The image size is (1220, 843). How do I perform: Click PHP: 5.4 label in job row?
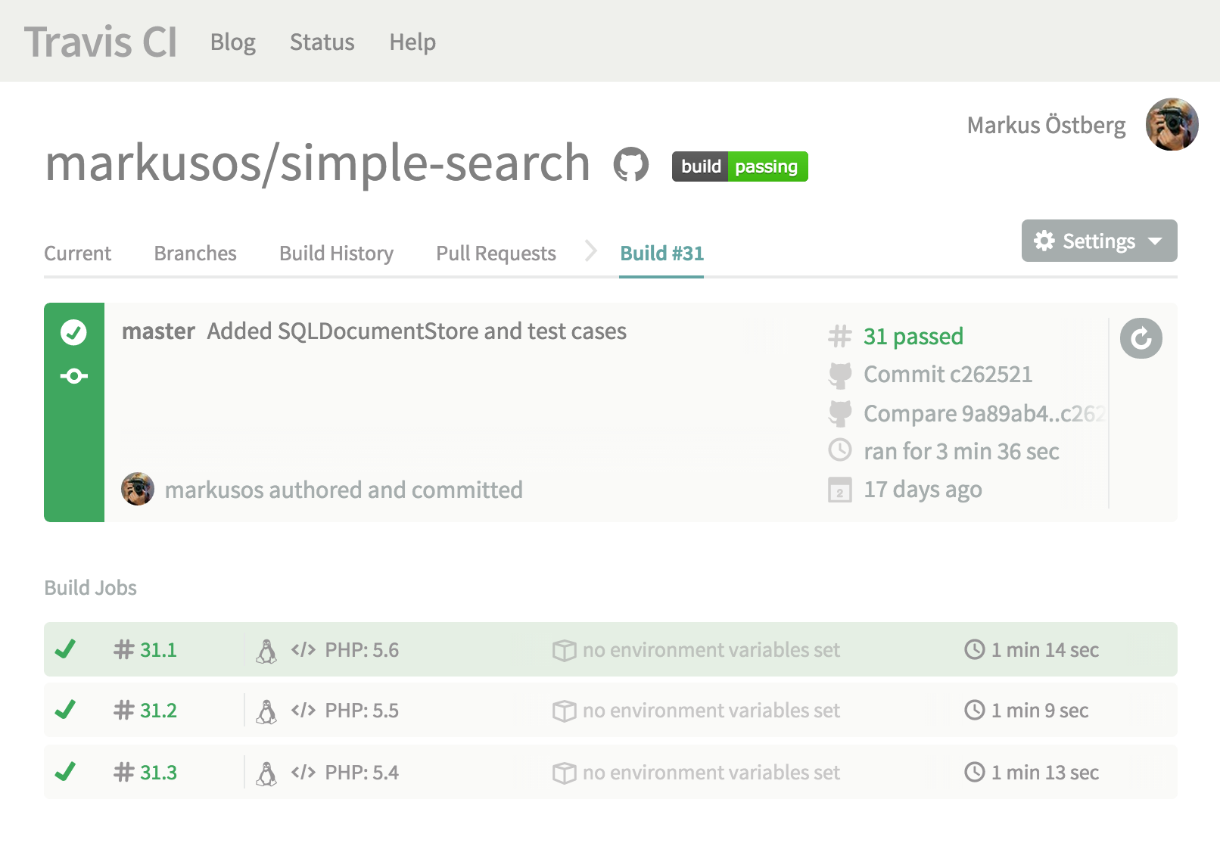tap(362, 773)
